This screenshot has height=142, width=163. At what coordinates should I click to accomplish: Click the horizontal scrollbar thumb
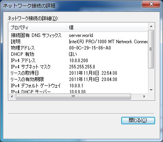pyautogui.click(x=73, y=97)
